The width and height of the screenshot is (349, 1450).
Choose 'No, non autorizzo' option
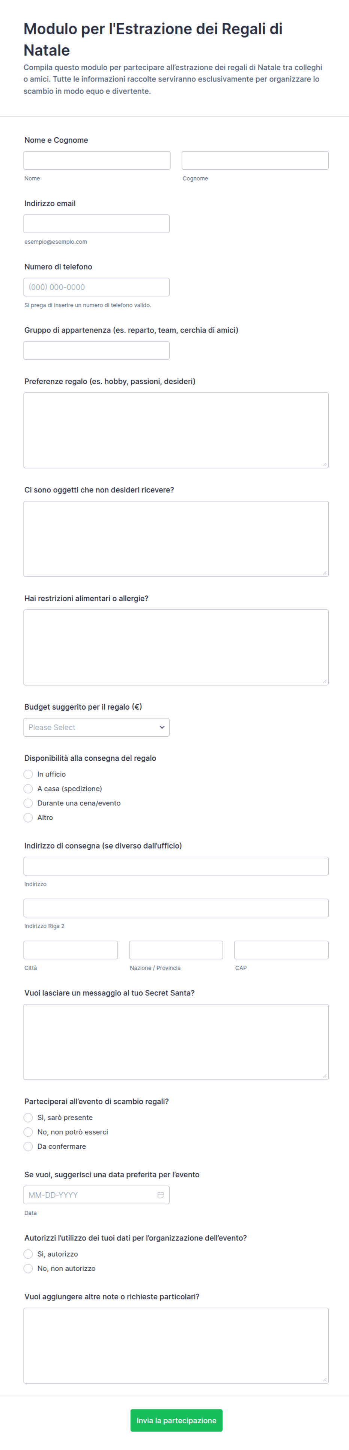tap(28, 1268)
